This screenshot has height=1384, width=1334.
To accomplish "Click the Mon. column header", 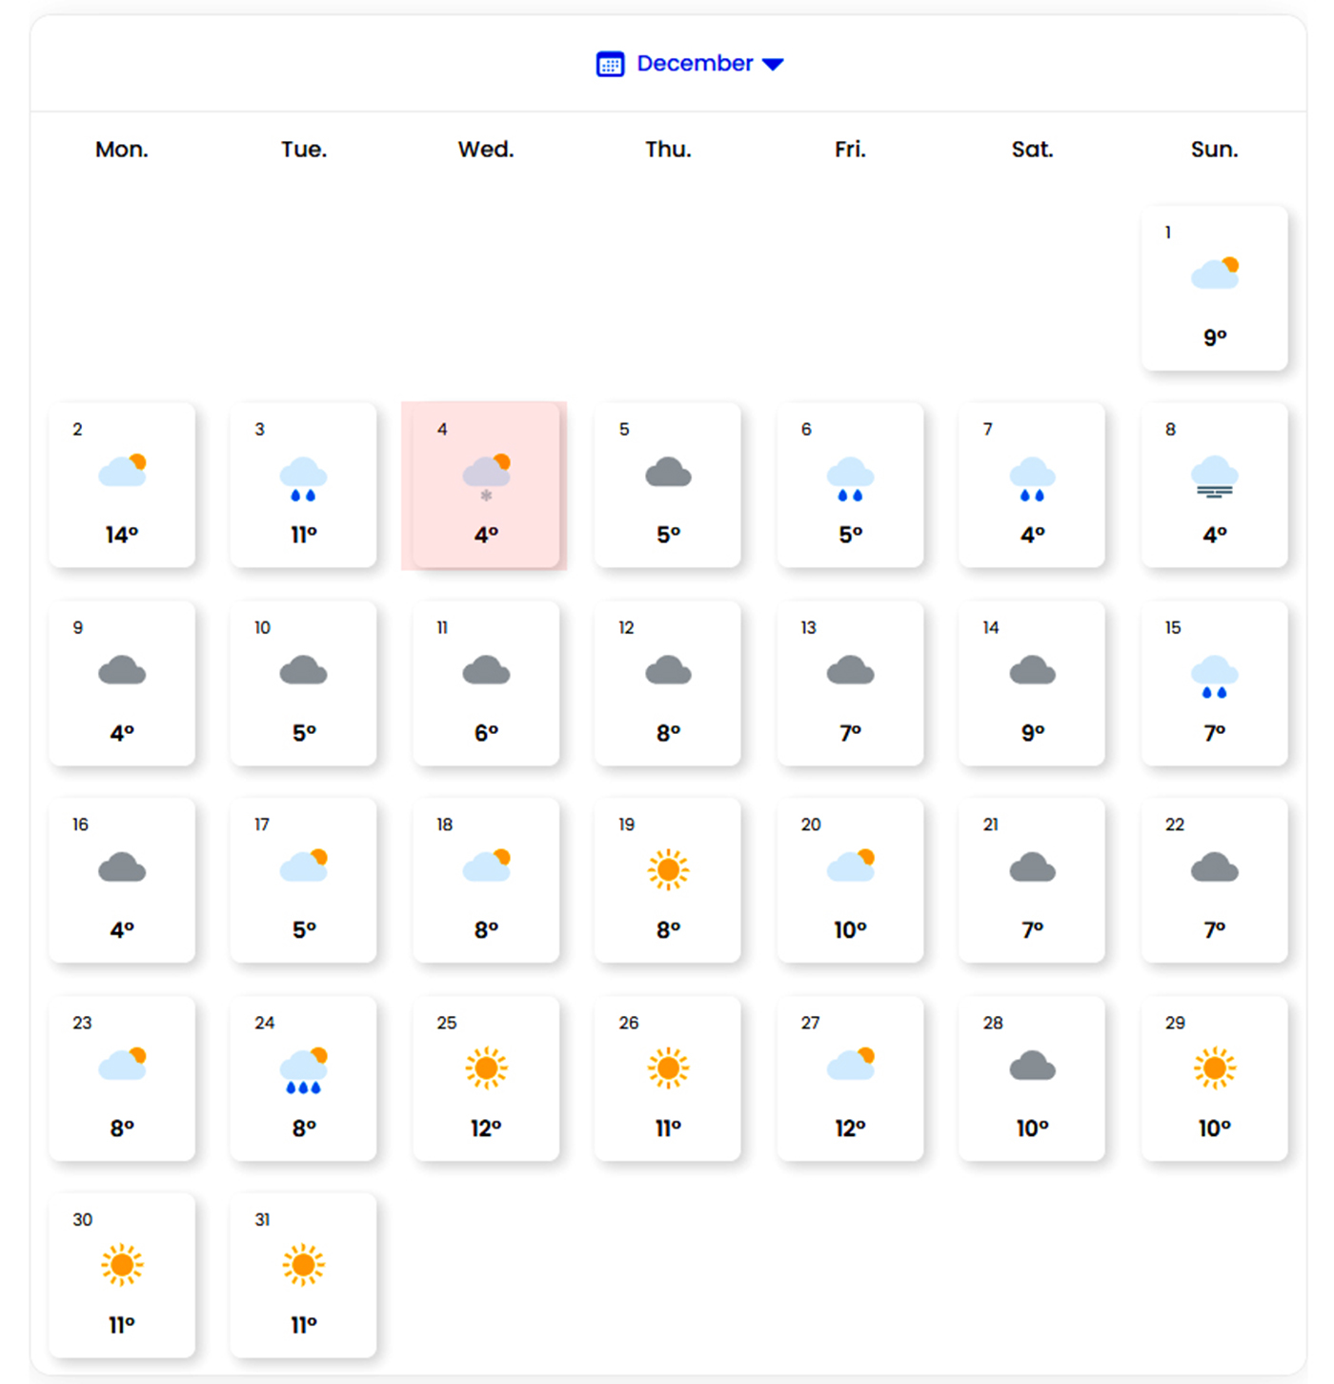I will (122, 150).
